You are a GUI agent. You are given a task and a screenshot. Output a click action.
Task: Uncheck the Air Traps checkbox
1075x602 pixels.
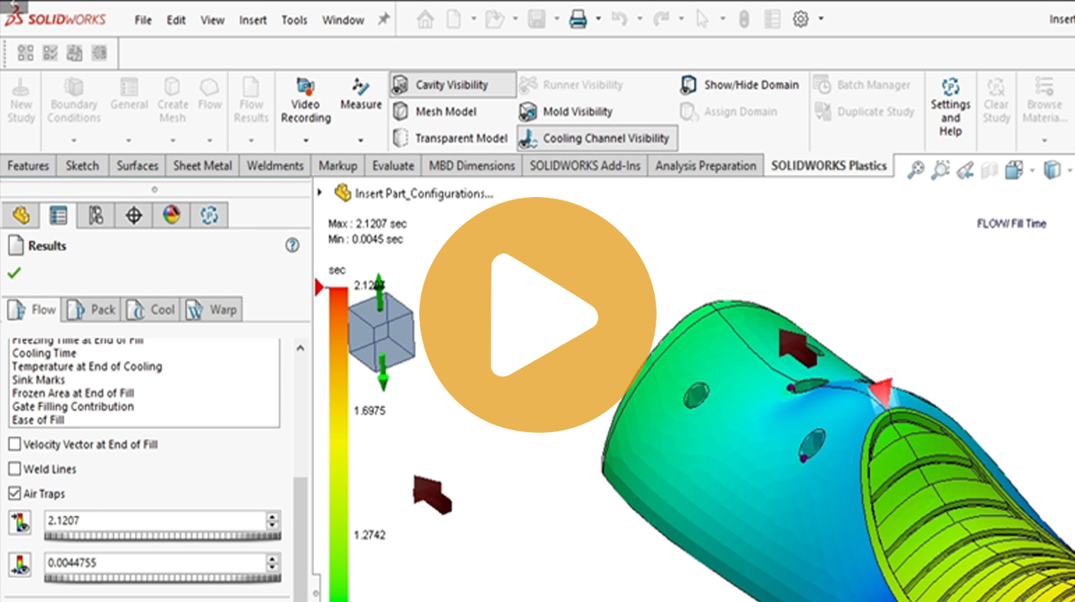15,494
